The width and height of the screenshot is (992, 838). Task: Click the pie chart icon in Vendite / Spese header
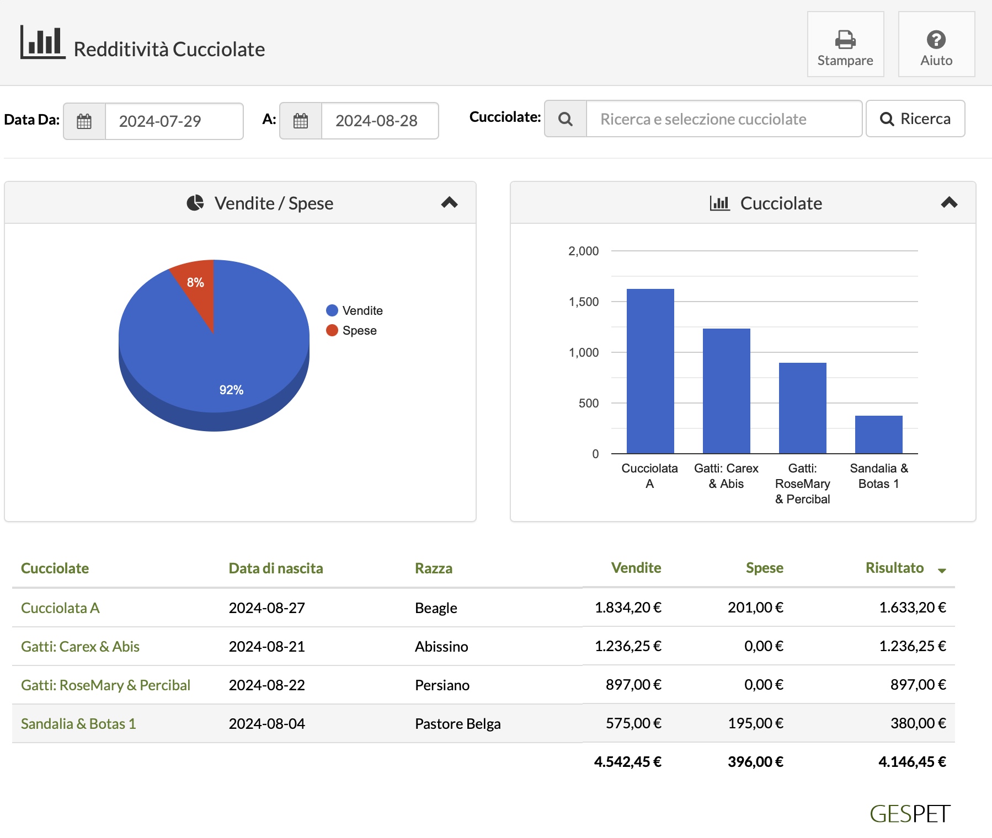[195, 203]
